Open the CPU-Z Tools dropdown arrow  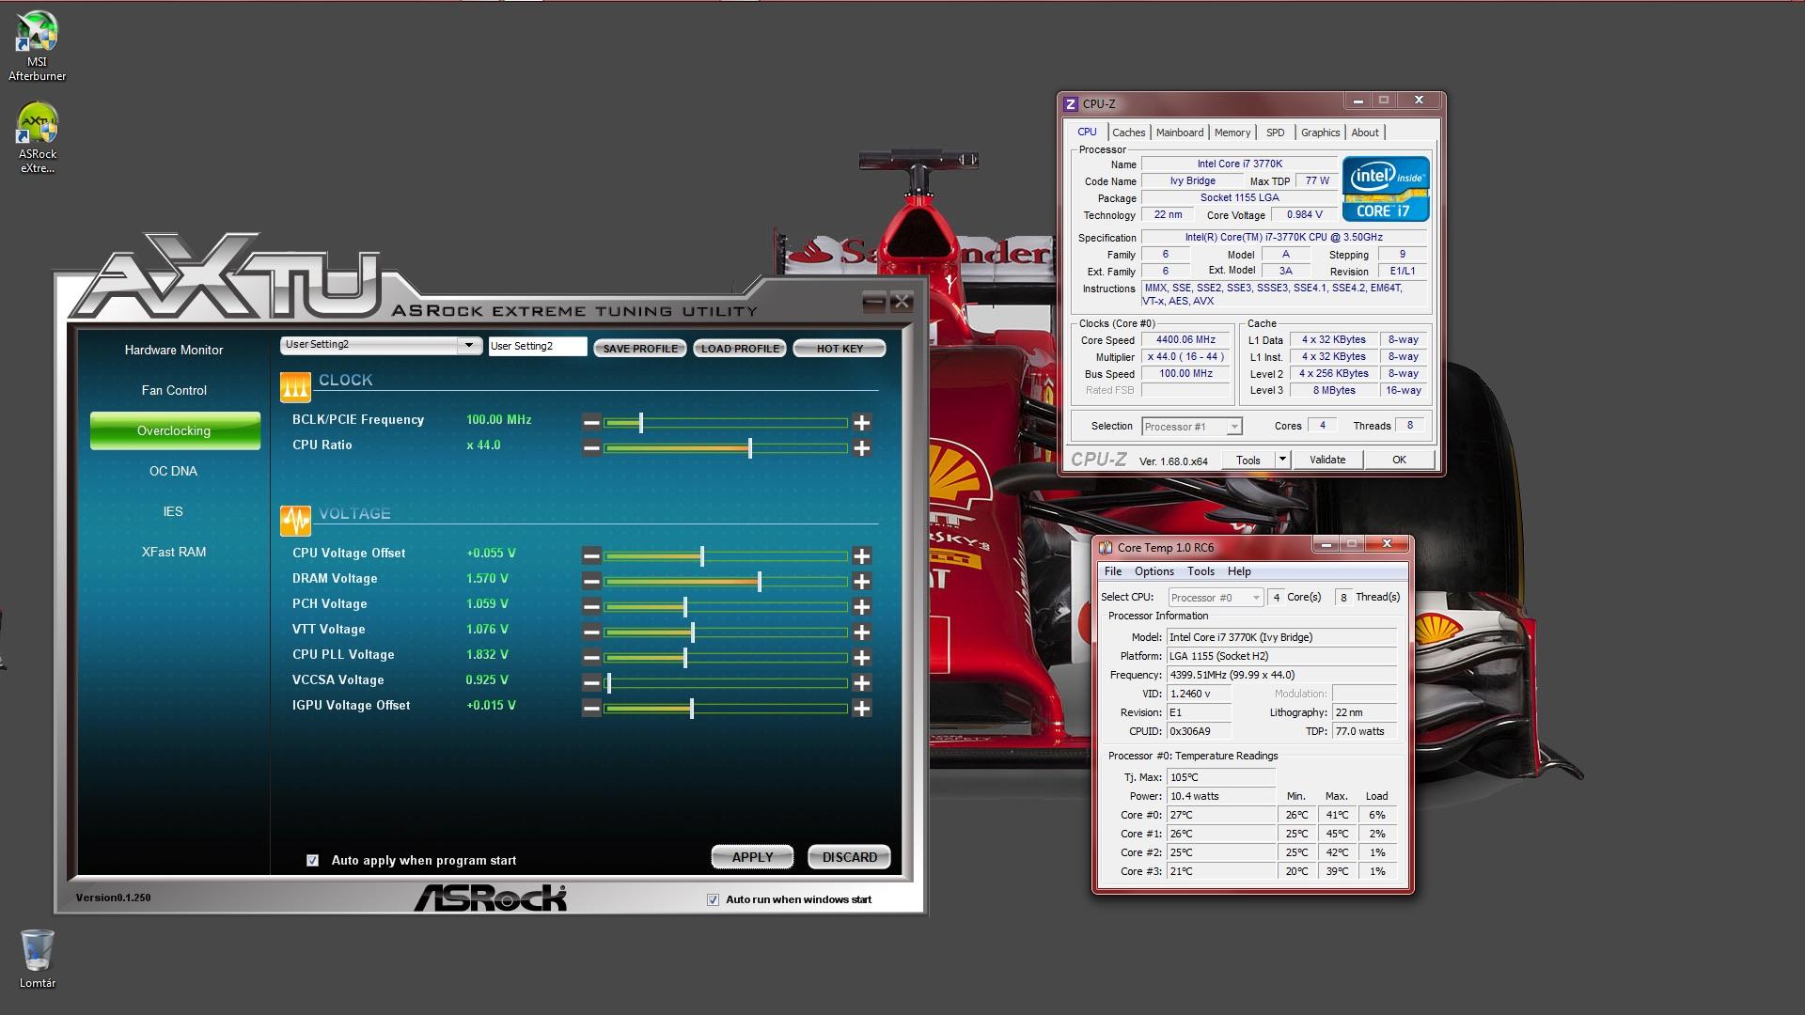(1281, 460)
